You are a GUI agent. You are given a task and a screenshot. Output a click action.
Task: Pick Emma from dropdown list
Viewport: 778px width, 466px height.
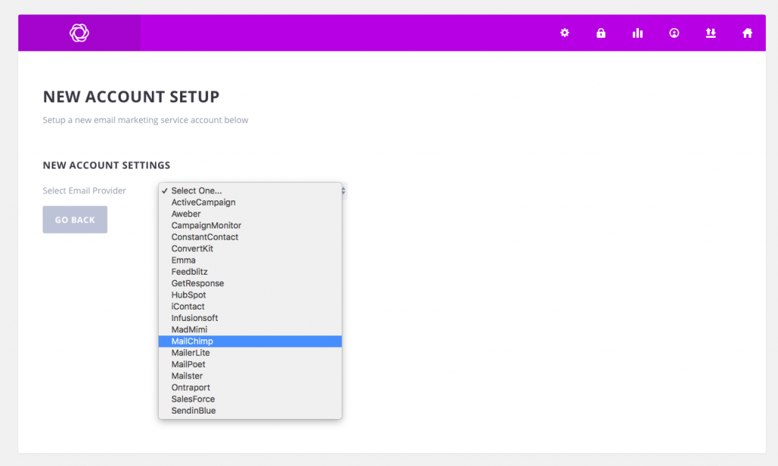pos(250,260)
